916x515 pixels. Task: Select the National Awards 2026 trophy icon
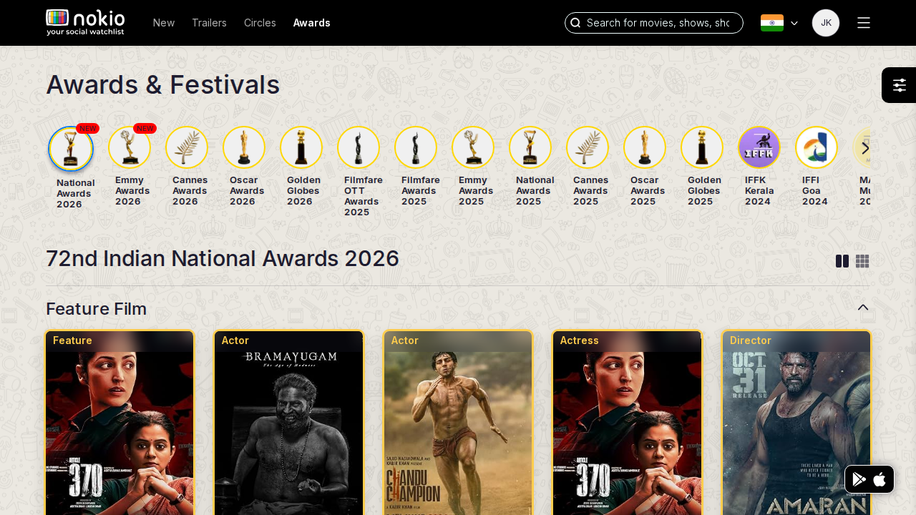pyautogui.click(x=71, y=149)
